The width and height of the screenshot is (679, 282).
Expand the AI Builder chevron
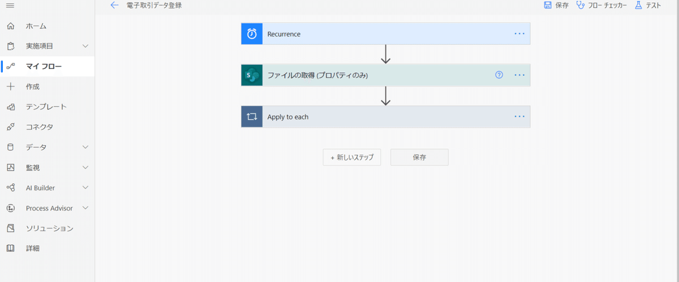pos(85,188)
